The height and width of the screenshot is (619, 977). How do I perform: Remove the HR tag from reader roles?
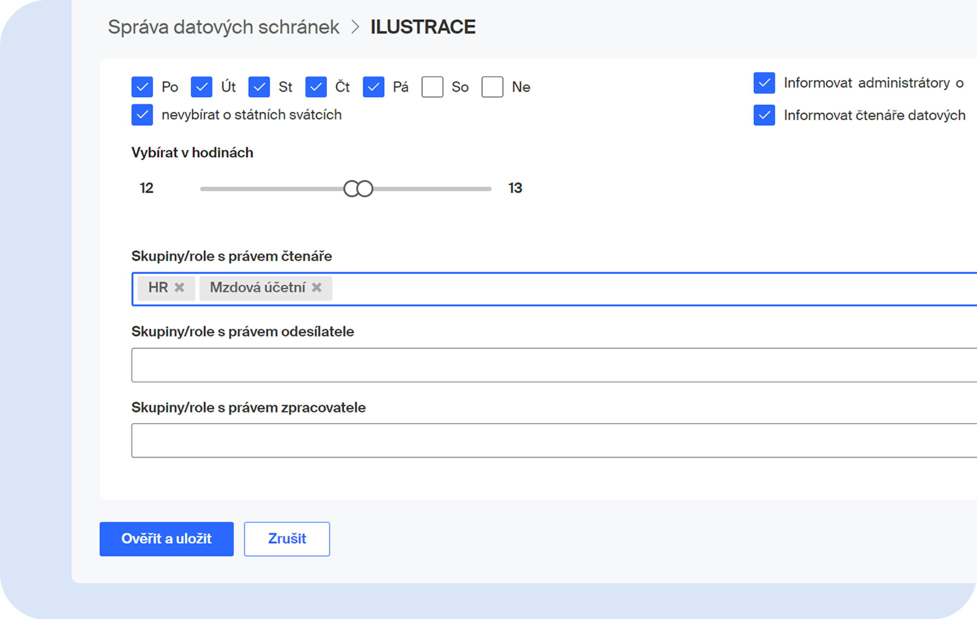point(179,287)
